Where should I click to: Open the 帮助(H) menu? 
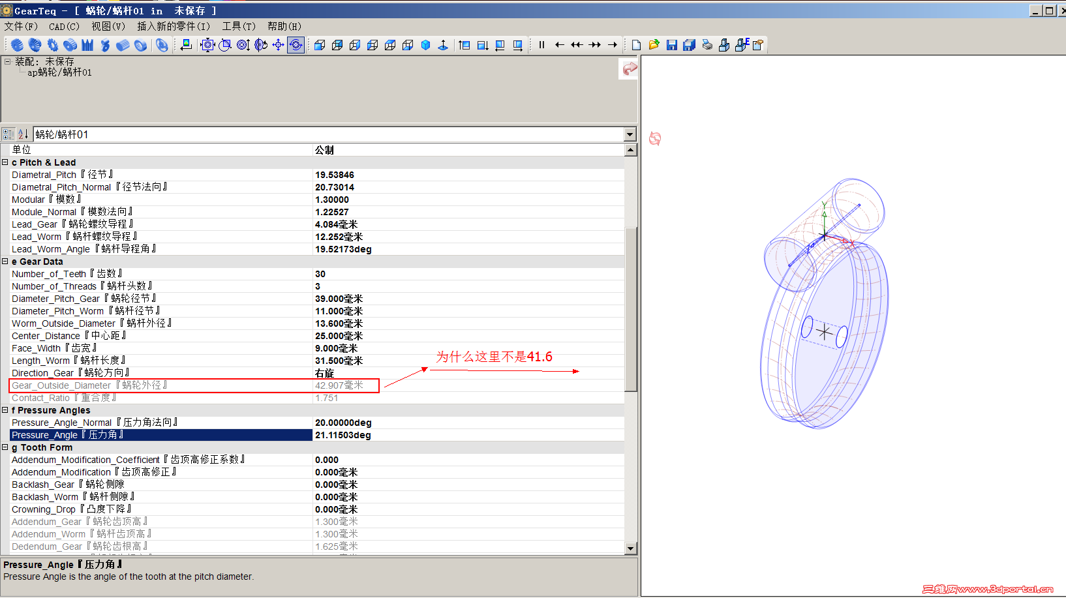[284, 27]
